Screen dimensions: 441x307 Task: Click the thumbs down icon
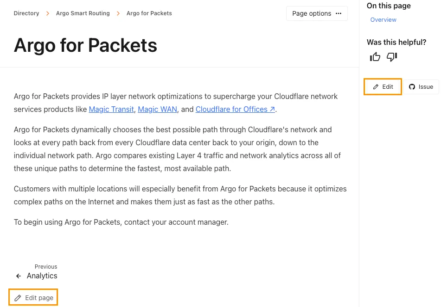[392, 57]
